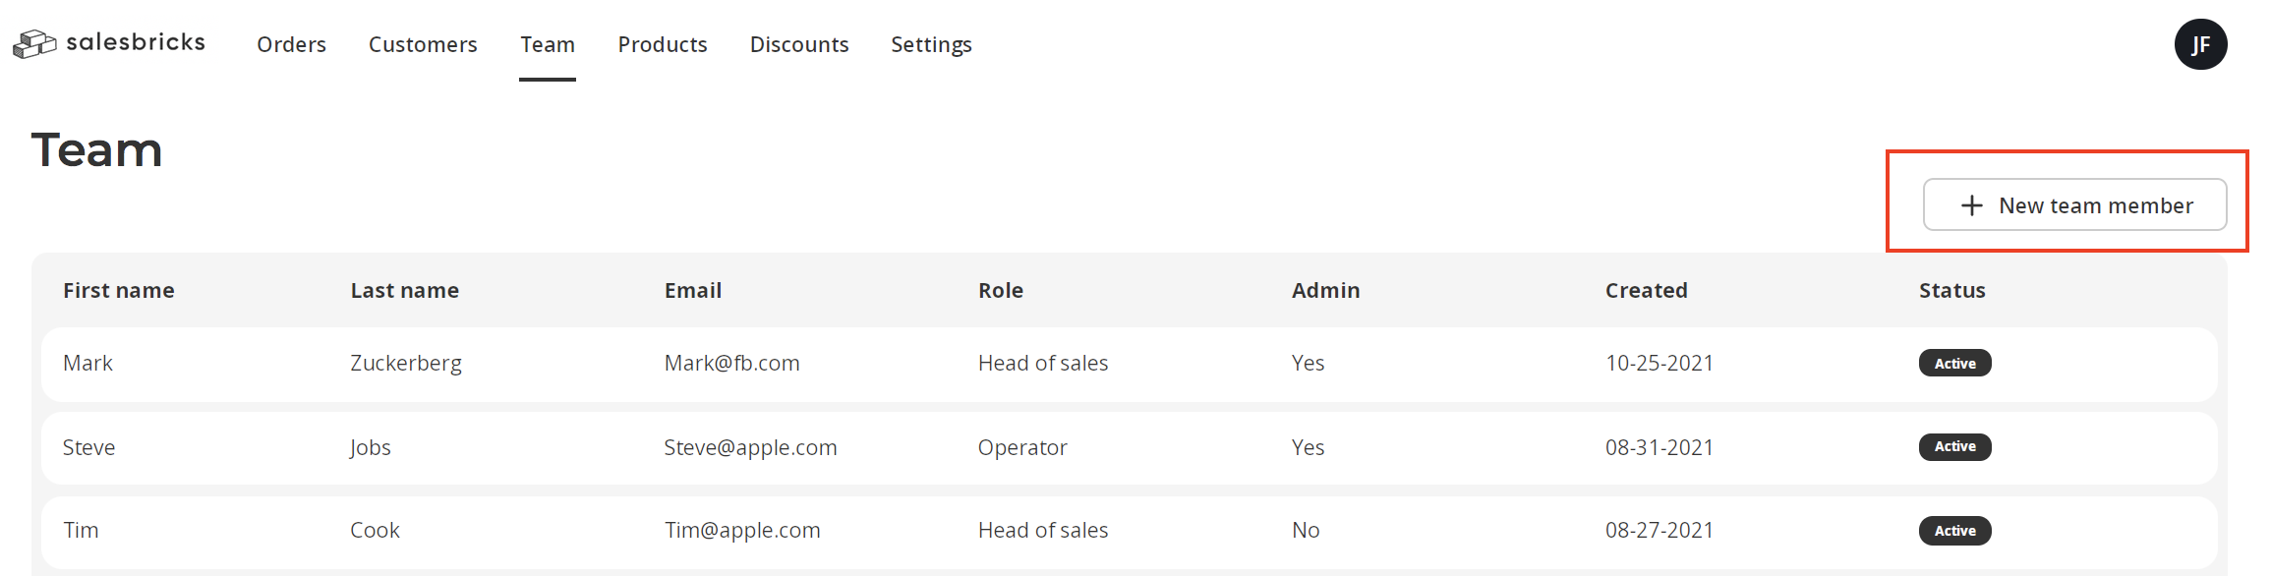Open the JF user avatar menu
The width and height of the screenshot is (2271, 576).
click(2200, 44)
